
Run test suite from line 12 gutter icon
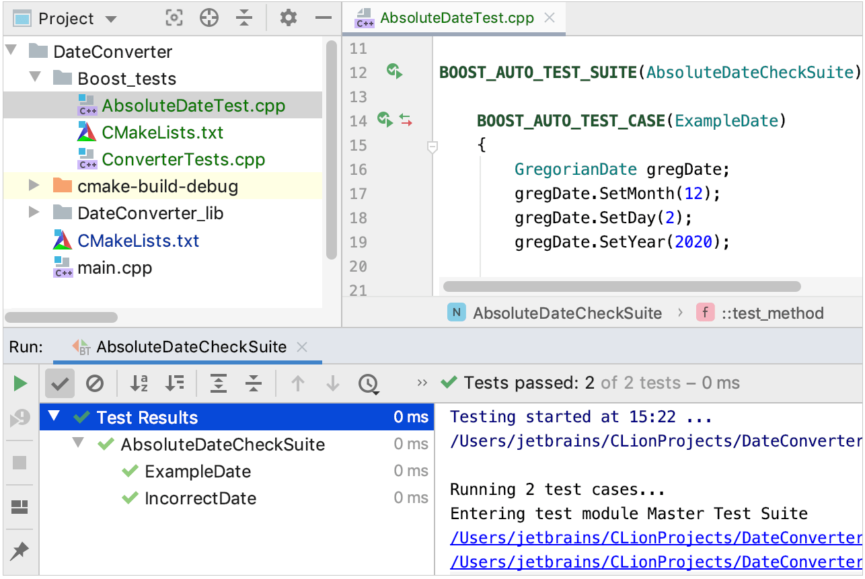tap(394, 71)
